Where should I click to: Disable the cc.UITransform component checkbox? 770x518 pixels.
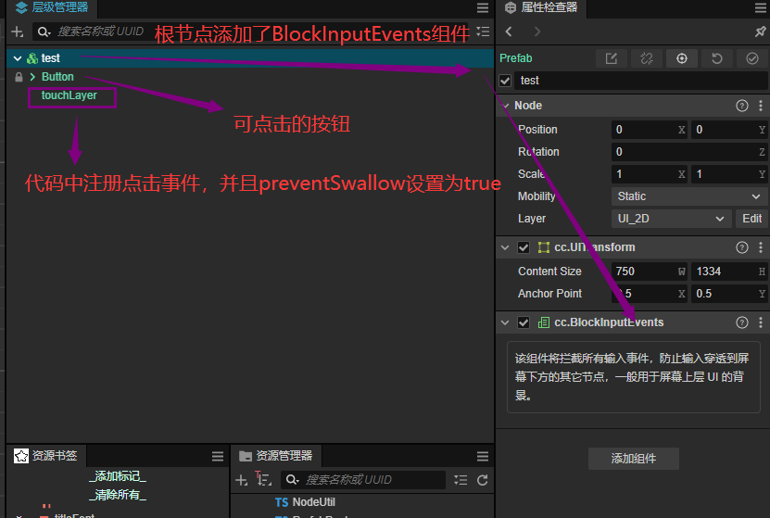(x=524, y=247)
